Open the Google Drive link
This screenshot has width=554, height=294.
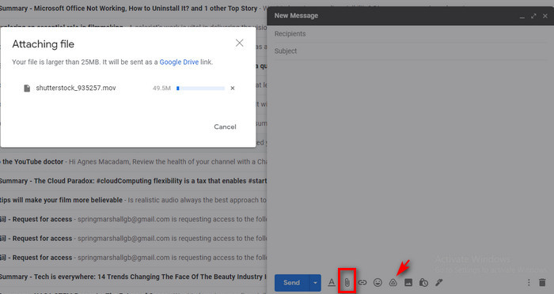pos(179,62)
